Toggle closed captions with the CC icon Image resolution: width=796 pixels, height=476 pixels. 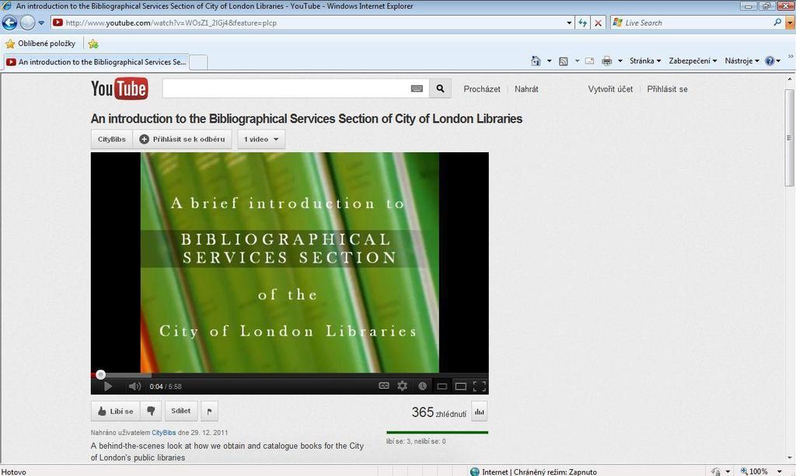384,386
